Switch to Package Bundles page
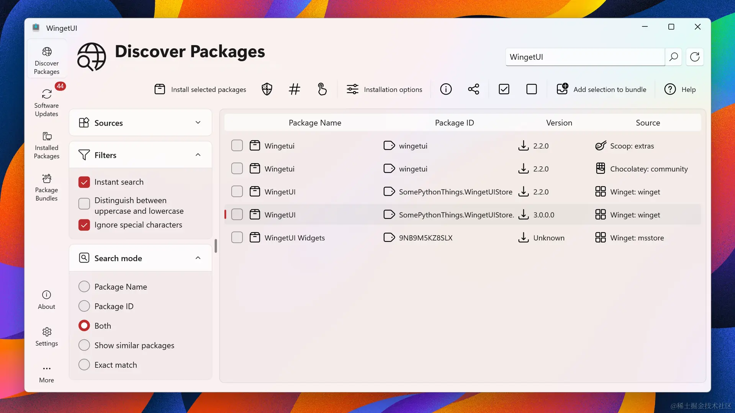The width and height of the screenshot is (735, 413). (47, 187)
